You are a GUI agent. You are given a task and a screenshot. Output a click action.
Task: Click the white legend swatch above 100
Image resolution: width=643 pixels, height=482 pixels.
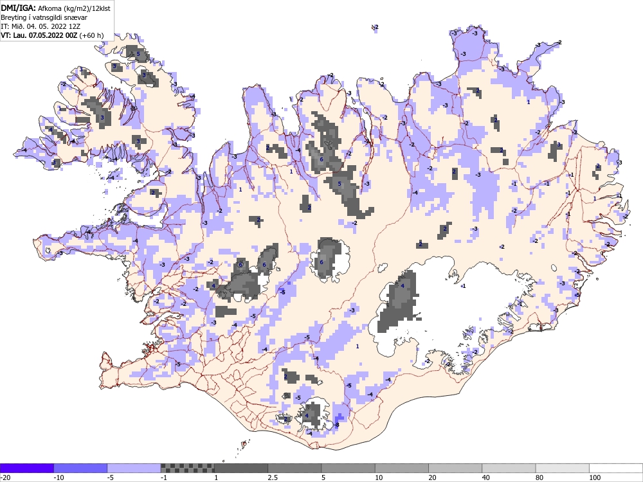(616, 468)
